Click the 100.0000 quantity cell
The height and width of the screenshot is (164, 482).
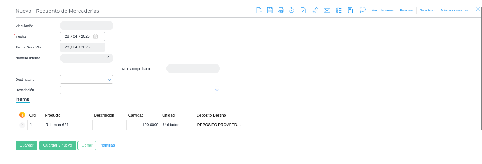tap(143, 125)
